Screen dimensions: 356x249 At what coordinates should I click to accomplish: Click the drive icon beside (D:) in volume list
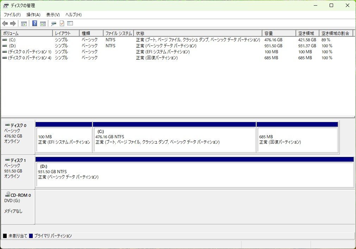(5, 46)
